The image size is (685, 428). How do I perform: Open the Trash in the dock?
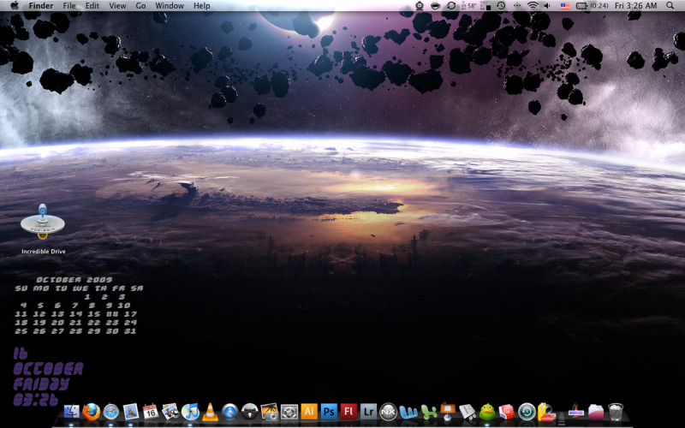tap(616, 413)
